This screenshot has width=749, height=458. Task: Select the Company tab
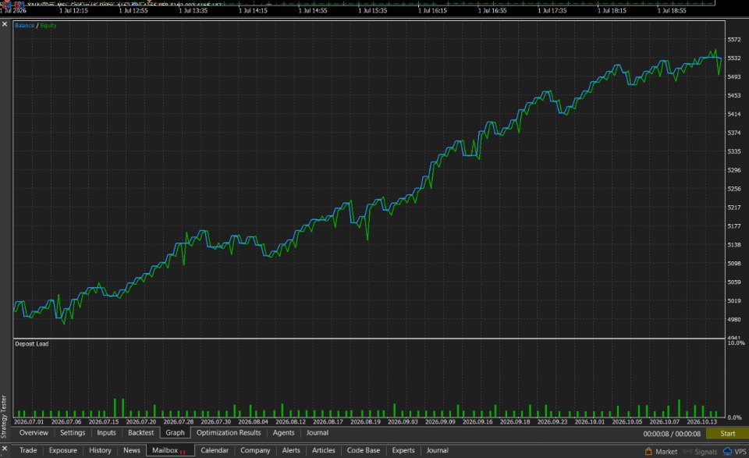pos(256,450)
